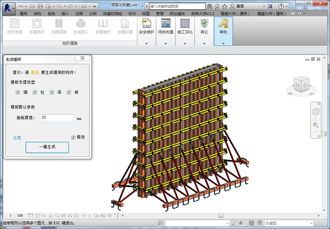Screen dimensions: 330x229
Task: Switch to the 结构 ribbon tab
Action: pos(37,14)
